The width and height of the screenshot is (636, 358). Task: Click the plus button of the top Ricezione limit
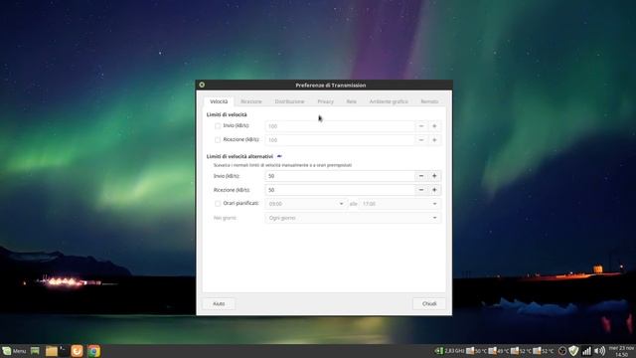pos(434,140)
